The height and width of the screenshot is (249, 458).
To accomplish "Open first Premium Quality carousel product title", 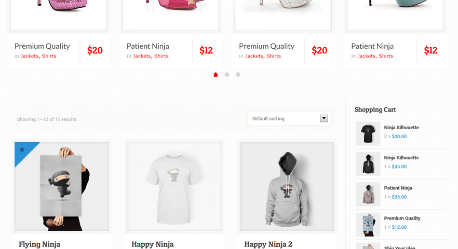I will 42,46.
